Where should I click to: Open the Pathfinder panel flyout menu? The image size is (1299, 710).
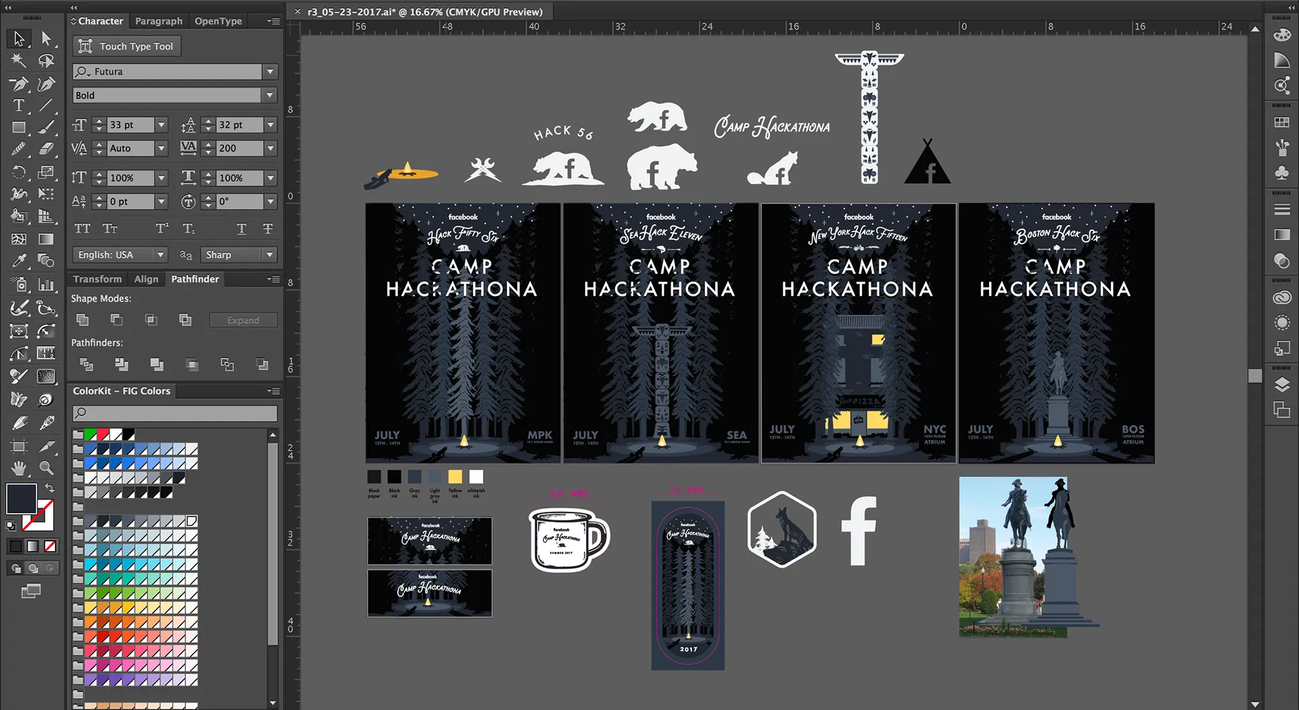tap(273, 279)
